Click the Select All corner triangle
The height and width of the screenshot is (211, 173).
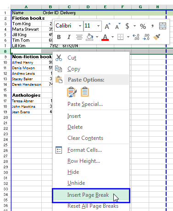(8, 7)
